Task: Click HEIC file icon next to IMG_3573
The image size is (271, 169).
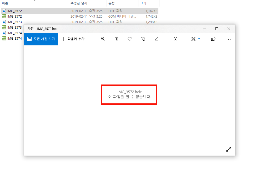Action: click(x=4, y=22)
